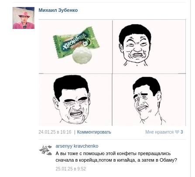The height and width of the screenshot is (177, 195).
Task: Click the comment line starting А вы тоже
Action: [113, 154]
